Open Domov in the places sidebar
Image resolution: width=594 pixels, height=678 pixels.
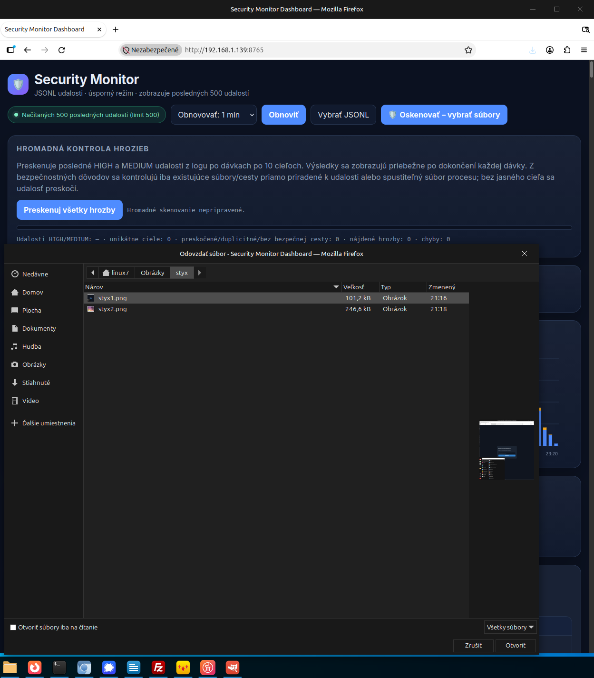click(44, 292)
